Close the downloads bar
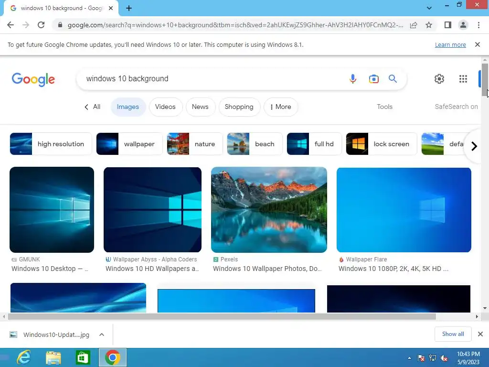Image resolution: width=489 pixels, height=367 pixels. point(480,334)
